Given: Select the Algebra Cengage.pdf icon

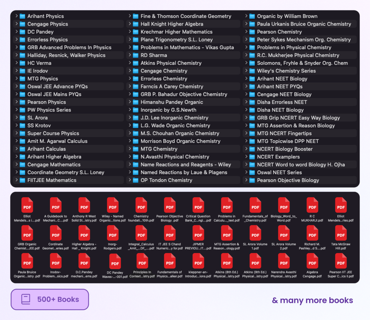Looking at the screenshot, I should 312,261.
